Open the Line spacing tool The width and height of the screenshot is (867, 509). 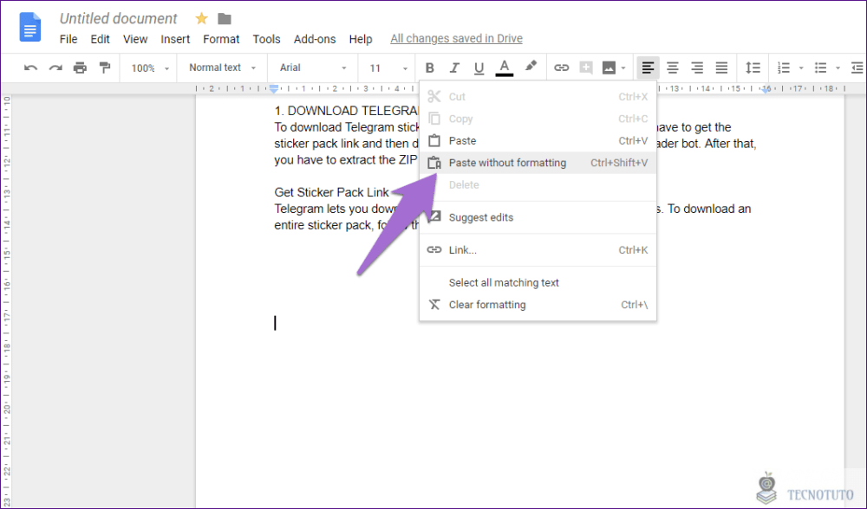(753, 68)
